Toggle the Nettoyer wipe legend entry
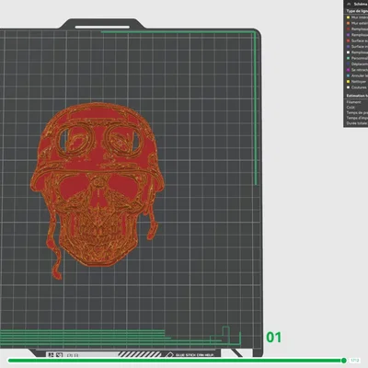The height and width of the screenshot is (368, 368). 356,82
